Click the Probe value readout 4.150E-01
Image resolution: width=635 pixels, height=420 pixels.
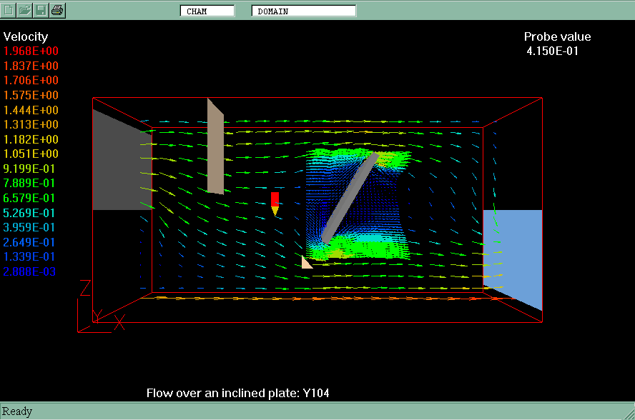pyautogui.click(x=553, y=51)
